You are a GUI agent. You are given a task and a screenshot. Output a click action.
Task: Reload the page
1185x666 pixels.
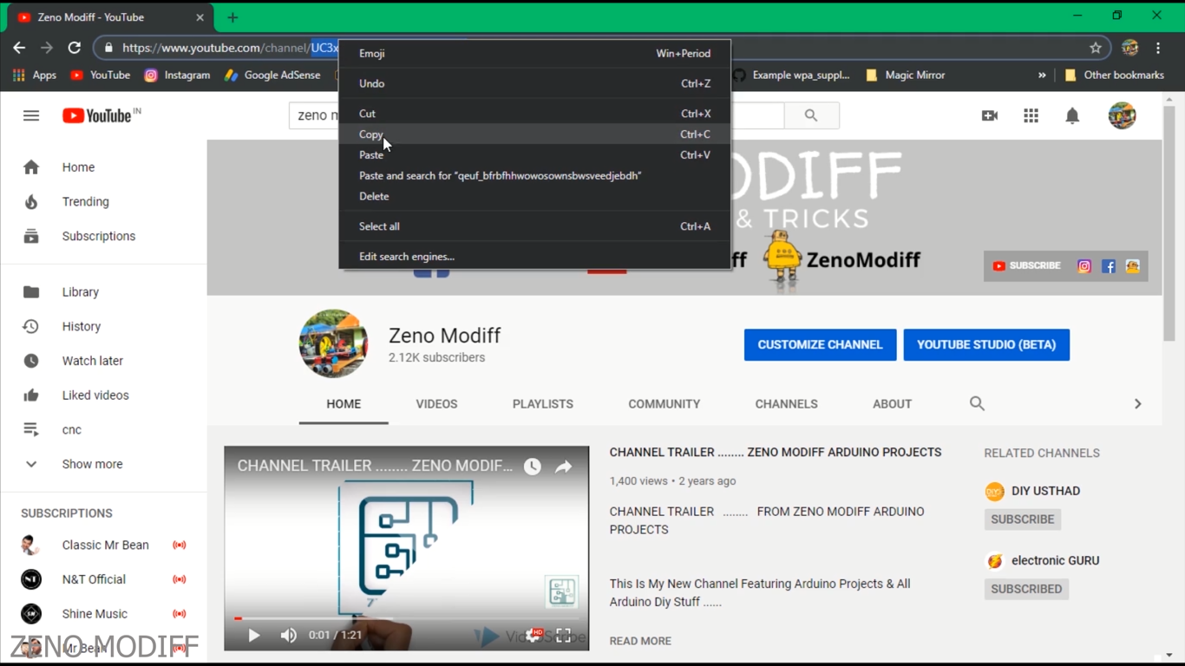point(75,48)
